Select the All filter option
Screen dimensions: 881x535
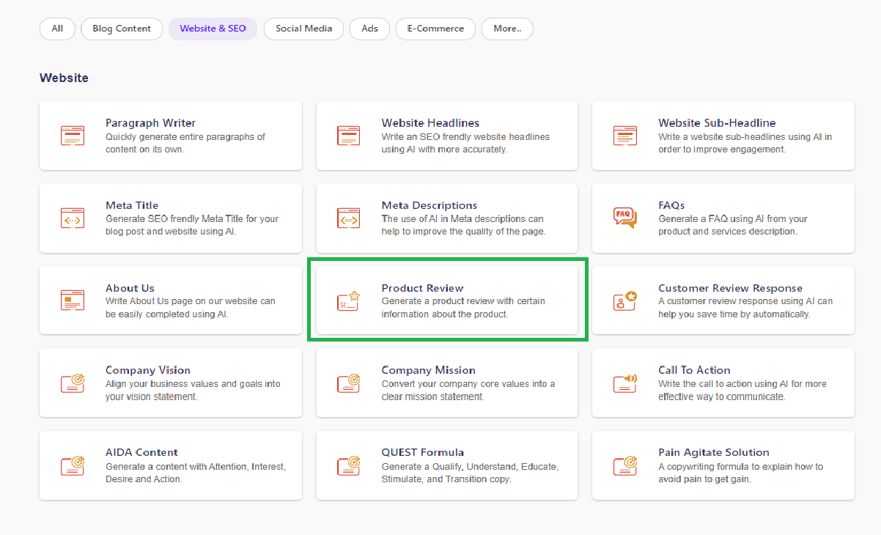(57, 29)
